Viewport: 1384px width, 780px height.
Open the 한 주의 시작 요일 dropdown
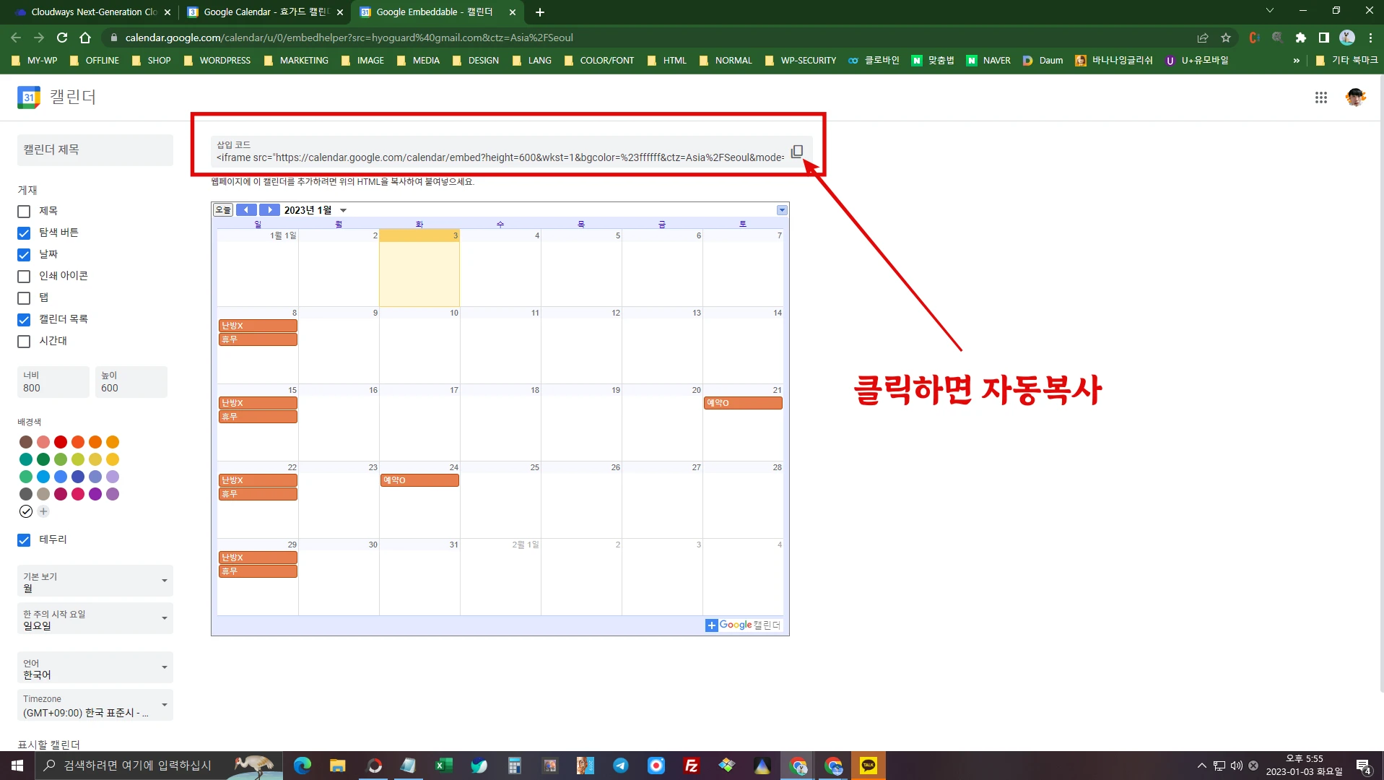coord(95,619)
